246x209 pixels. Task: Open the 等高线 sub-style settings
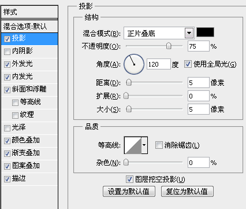tap(31, 102)
